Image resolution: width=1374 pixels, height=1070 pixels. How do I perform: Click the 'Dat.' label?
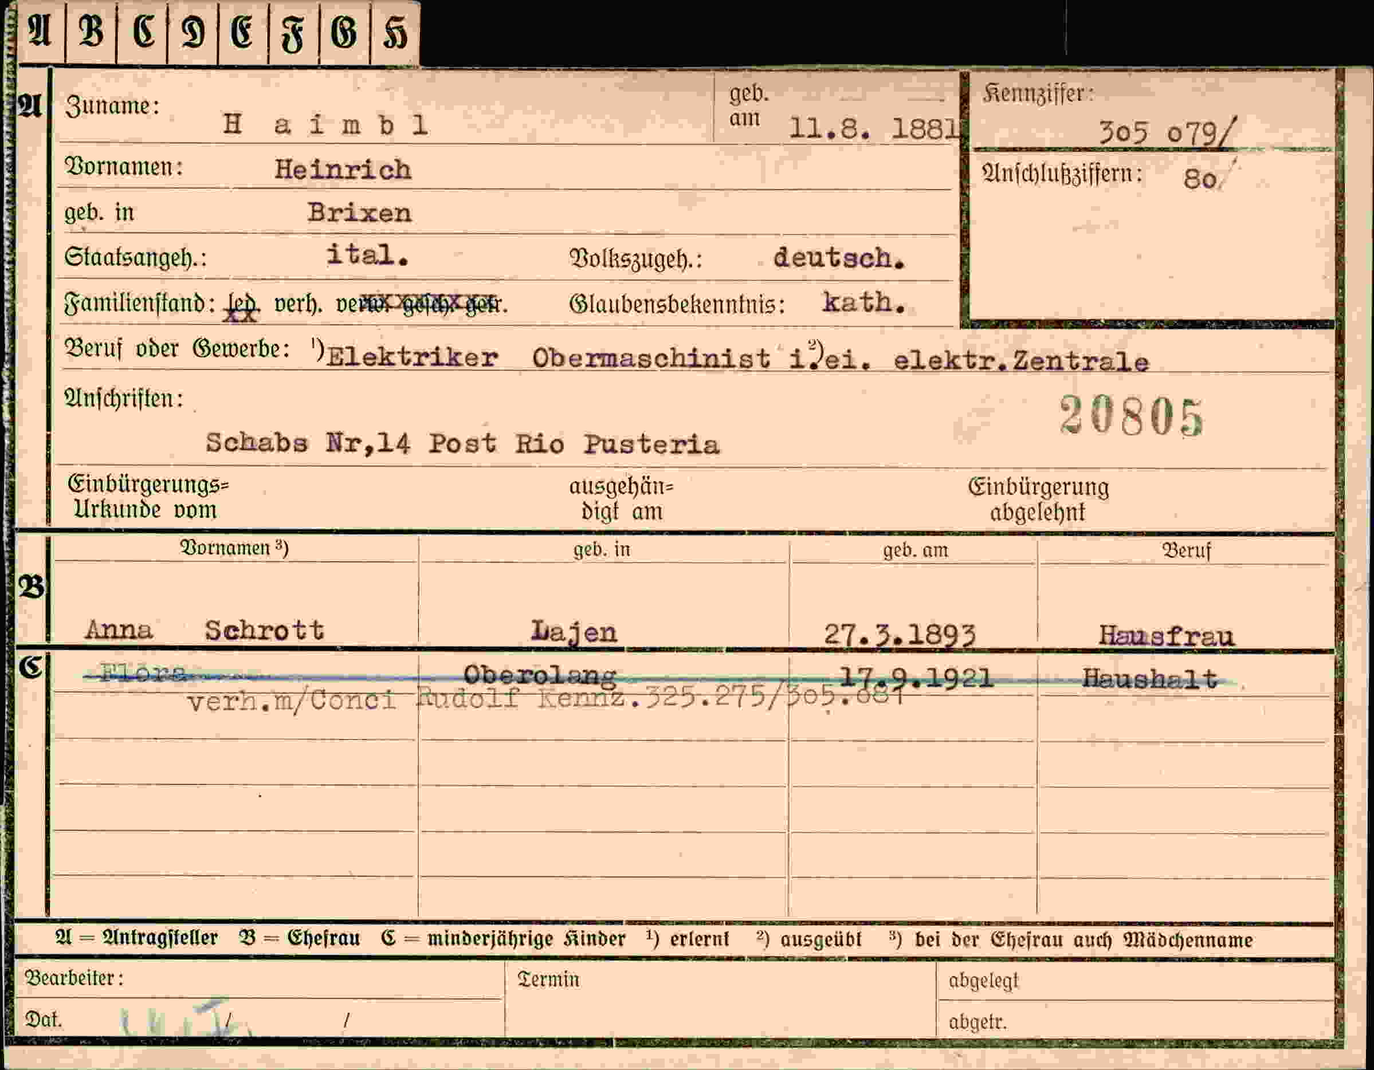pyautogui.click(x=44, y=1019)
